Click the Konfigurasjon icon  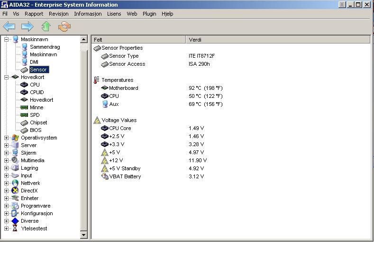15,213
